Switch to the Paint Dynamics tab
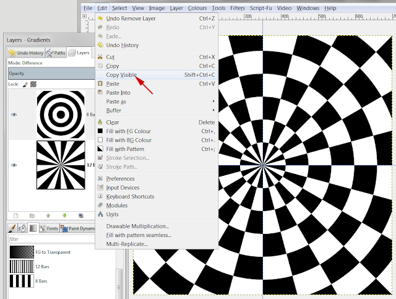Screen dimensions: 396x299 (x=78, y=228)
